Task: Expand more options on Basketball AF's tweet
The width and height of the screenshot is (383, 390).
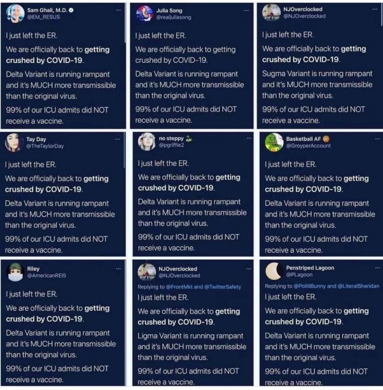Action: tap(377, 139)
